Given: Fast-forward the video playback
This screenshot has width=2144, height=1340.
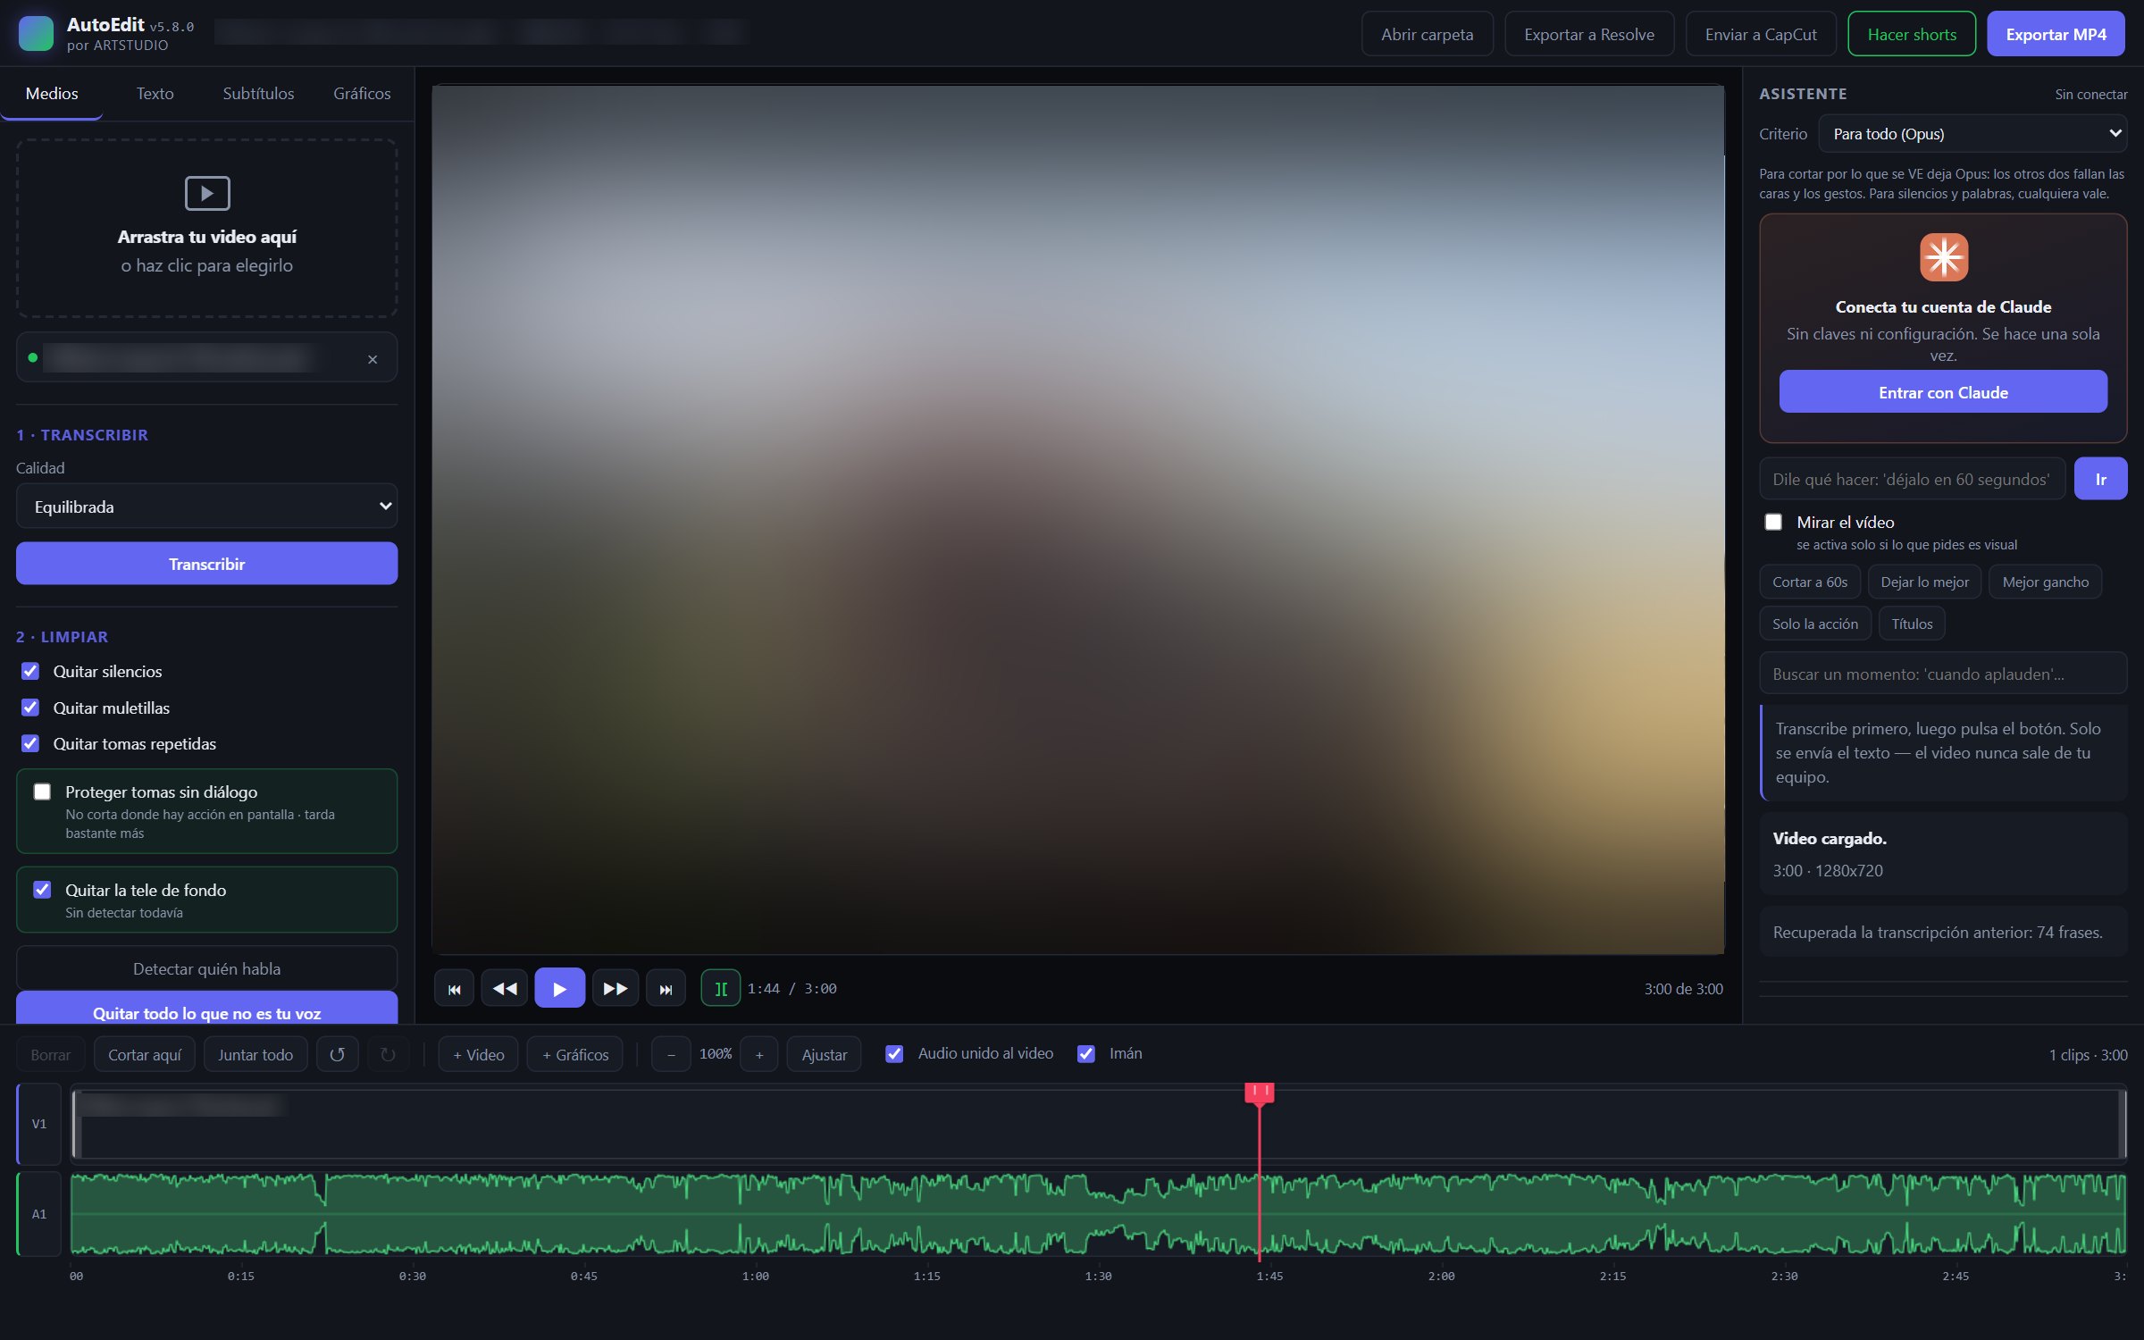Looking at the screenshot, I should (x=615, y=988).
